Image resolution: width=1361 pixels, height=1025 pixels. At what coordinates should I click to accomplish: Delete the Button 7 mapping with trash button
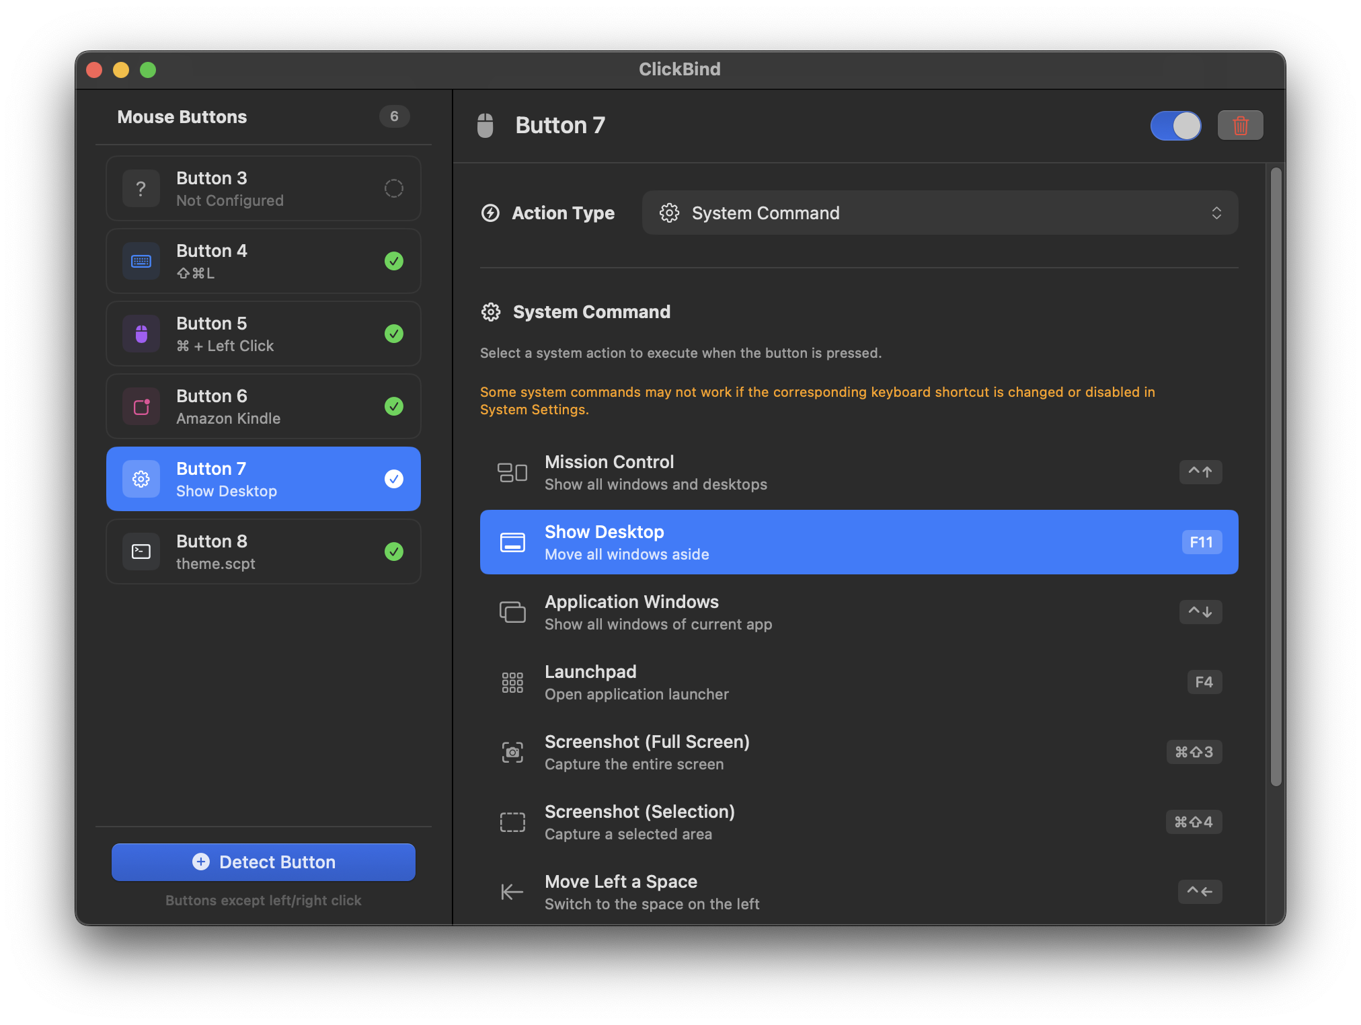click(1240, 125)
